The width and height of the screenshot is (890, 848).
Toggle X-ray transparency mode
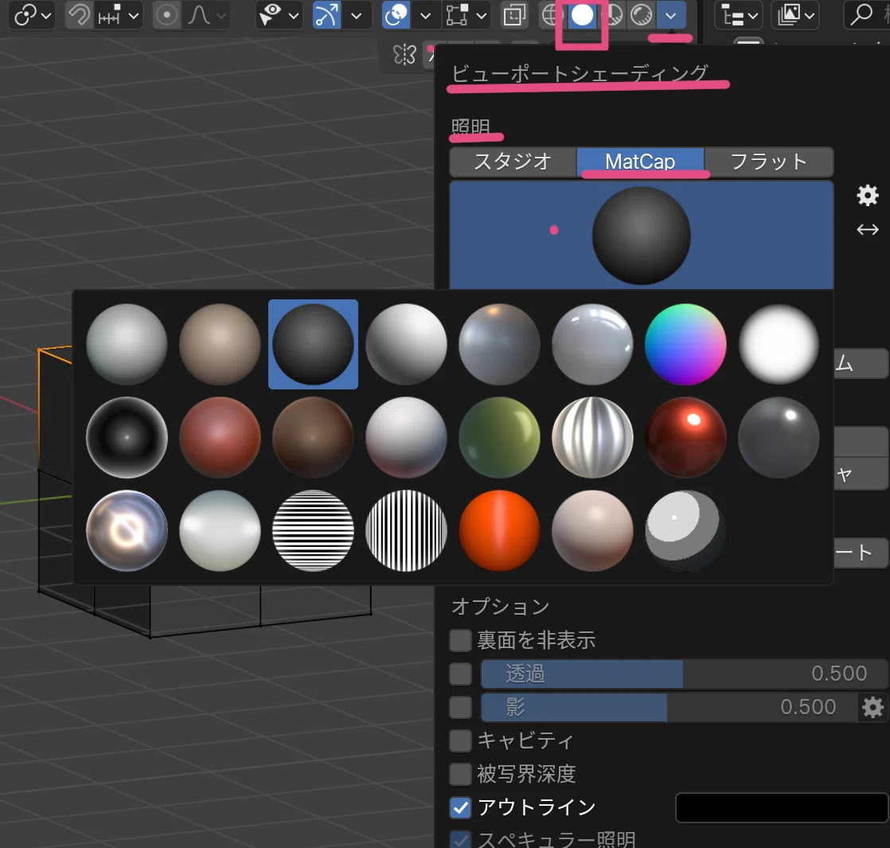click(x=514, y=15)
